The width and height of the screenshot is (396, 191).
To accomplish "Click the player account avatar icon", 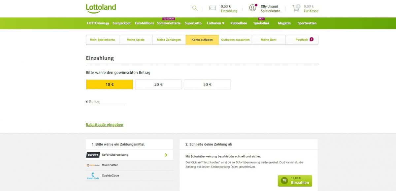I will click(253, 8).
